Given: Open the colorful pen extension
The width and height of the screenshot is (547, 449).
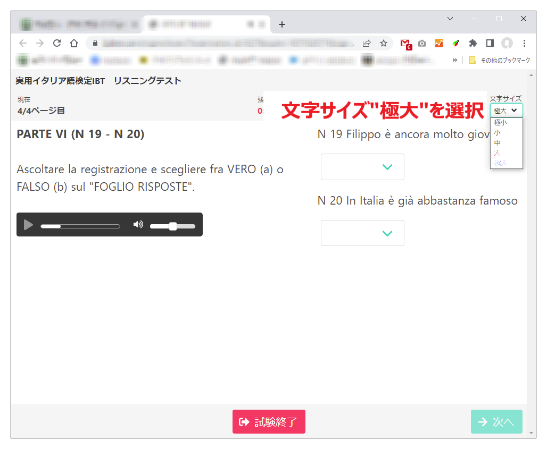Looking at the screenshot, I should 455,43.
